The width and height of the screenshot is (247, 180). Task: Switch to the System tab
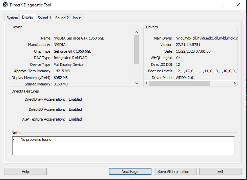[12, 18]
